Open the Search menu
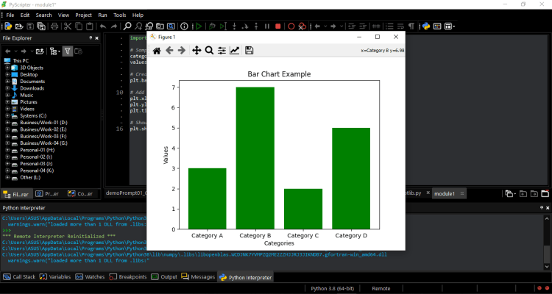 pos(43,15)
